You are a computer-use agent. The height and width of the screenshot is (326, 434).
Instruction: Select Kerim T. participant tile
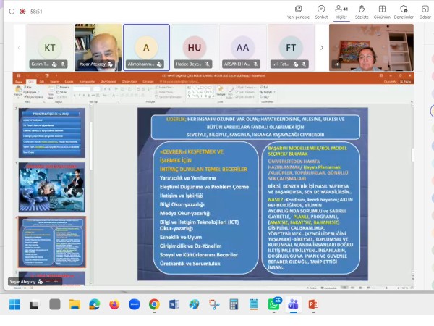coord(50,47)
